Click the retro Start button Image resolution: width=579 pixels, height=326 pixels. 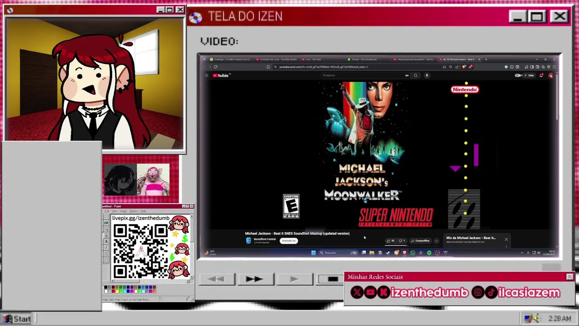point(17,319)
